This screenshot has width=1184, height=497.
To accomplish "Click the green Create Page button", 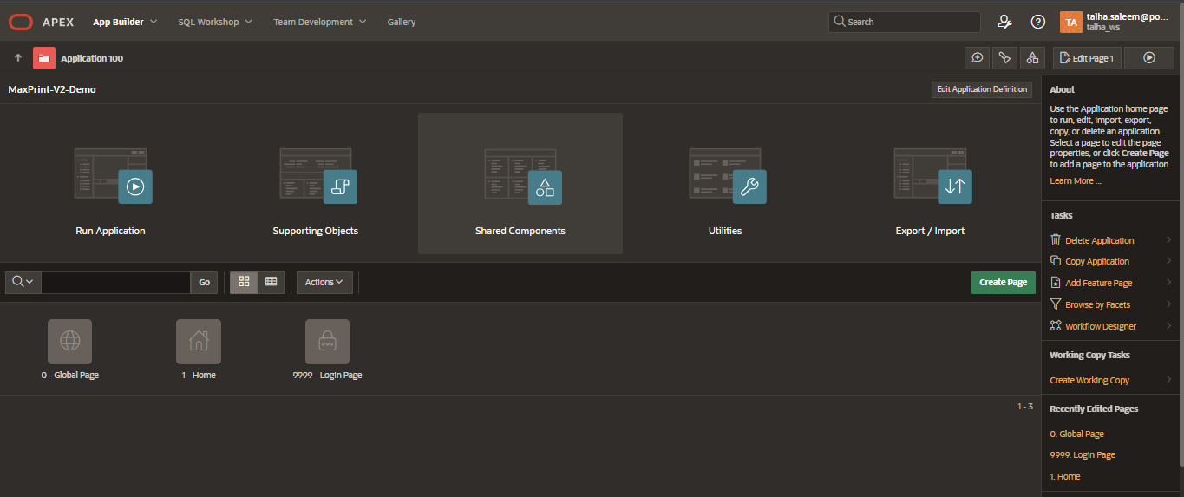I will (1003, 282).
